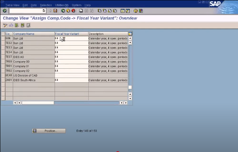Select the ZA01 row selector

(x=3, y=80)
